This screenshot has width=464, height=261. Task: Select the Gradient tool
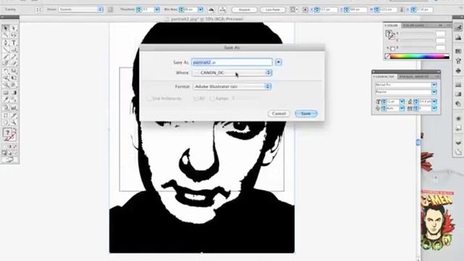[x=13, y=93]
